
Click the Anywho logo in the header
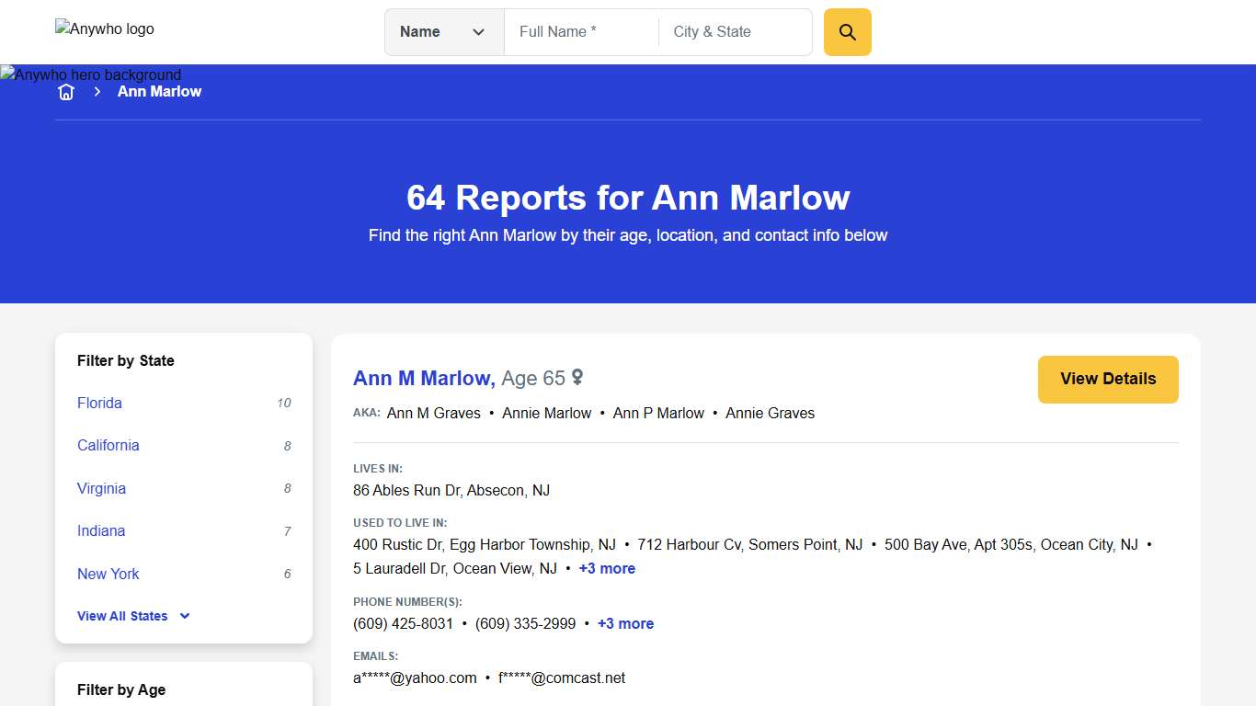[104, 28]
